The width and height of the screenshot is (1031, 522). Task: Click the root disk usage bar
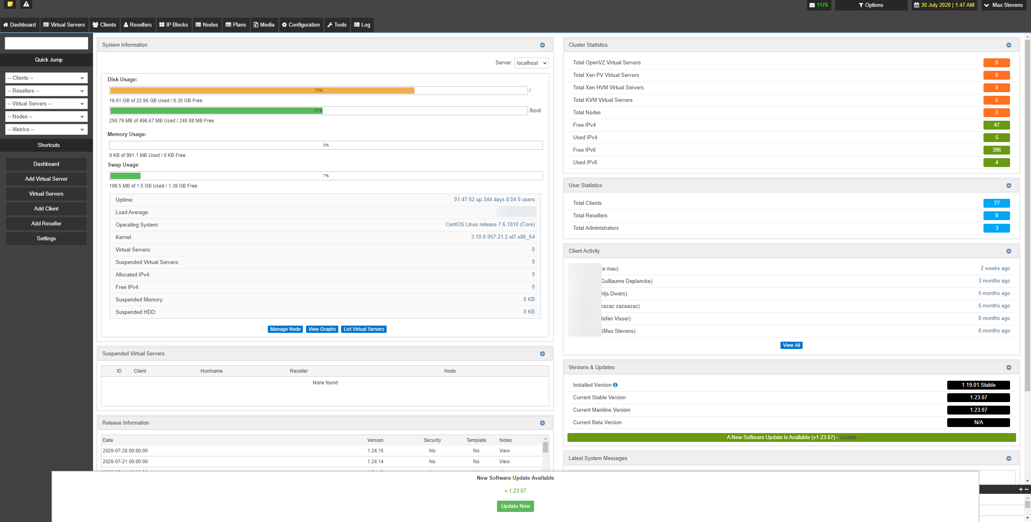pos(318,91)
